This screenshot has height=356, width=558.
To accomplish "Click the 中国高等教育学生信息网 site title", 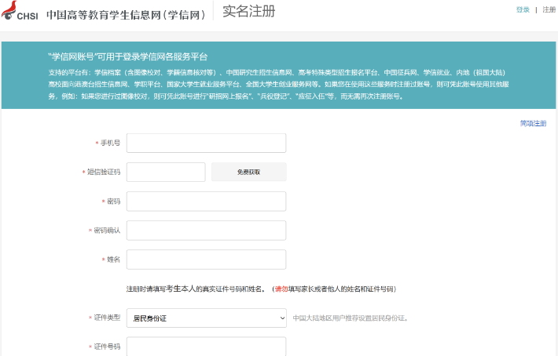I will [126, 14].
